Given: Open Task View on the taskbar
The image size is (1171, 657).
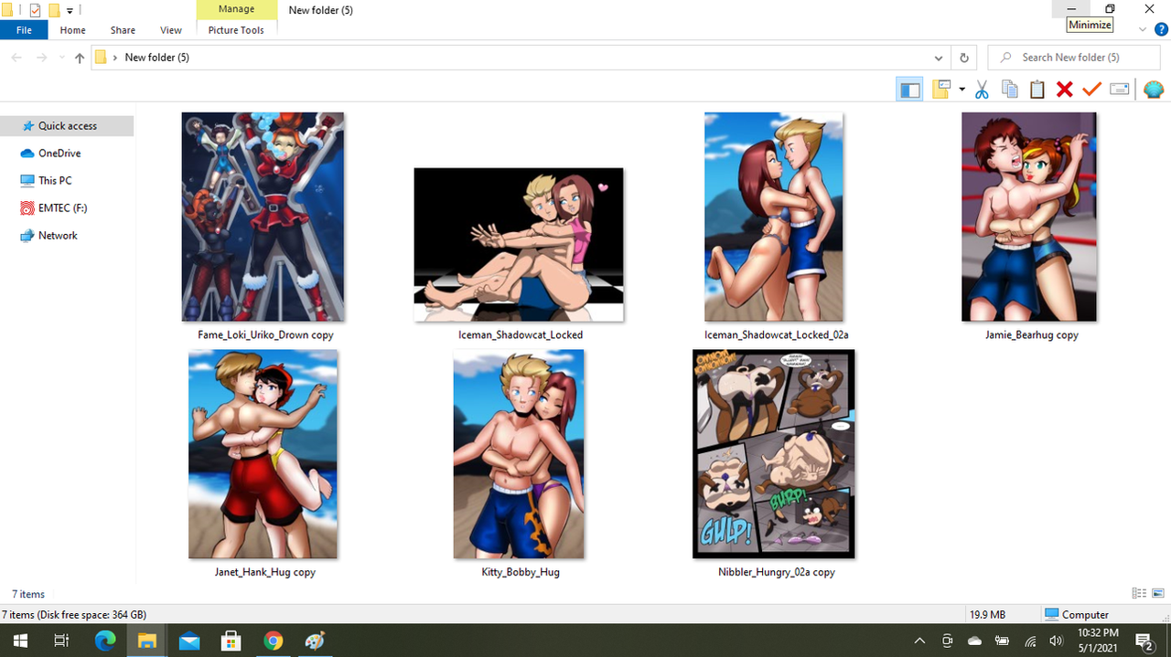Looking at the screenshot, I should pyautogui.click(x=61, y=641).
